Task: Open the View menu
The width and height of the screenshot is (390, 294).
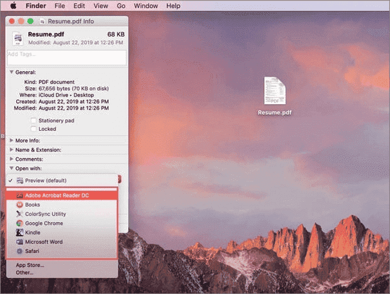Action: 101,6
